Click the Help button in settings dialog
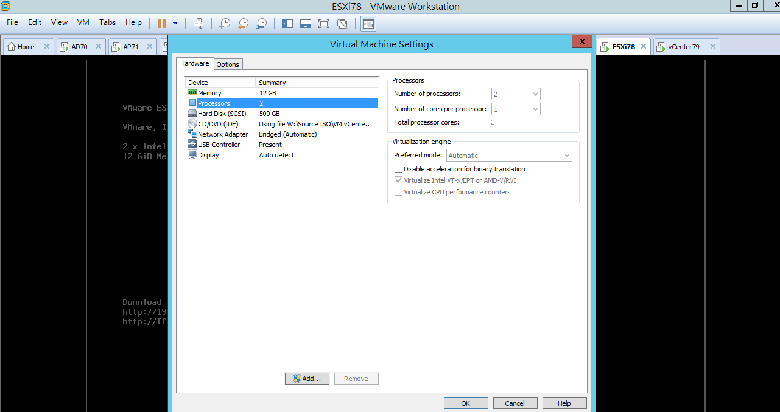The image size is (780, 412). pyautogui.click(x=564, y=403)
